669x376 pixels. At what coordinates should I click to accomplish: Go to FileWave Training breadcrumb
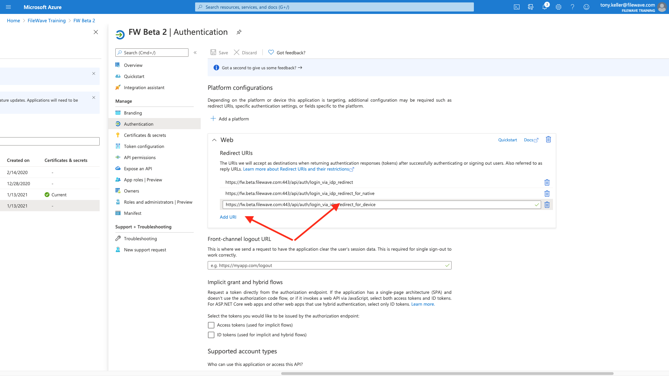[x=46, y=21]
